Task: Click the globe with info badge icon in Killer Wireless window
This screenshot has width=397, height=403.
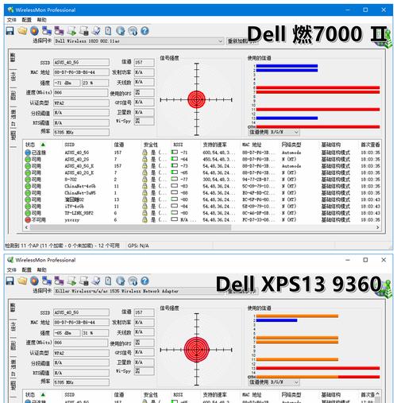Action: click(133, 281)
